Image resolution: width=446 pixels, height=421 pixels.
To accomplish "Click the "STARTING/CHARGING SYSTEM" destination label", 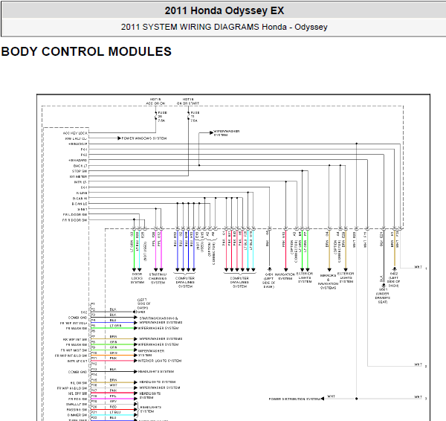I will pos(158,279).
